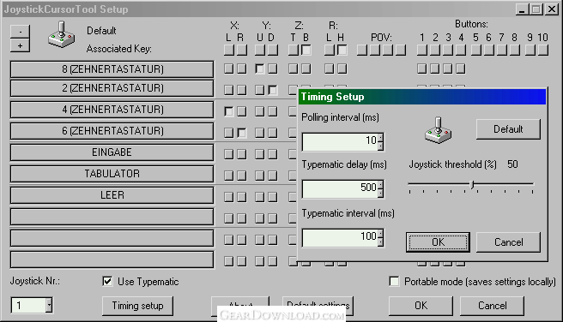Click the Typematic delay spinner arrows
Viewport: 563px width, 322px height.
click(x=380, y=188)
